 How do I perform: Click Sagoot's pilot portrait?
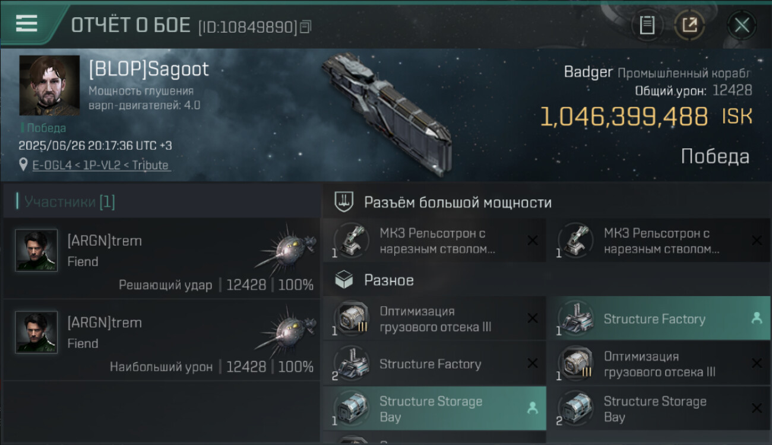49,85
